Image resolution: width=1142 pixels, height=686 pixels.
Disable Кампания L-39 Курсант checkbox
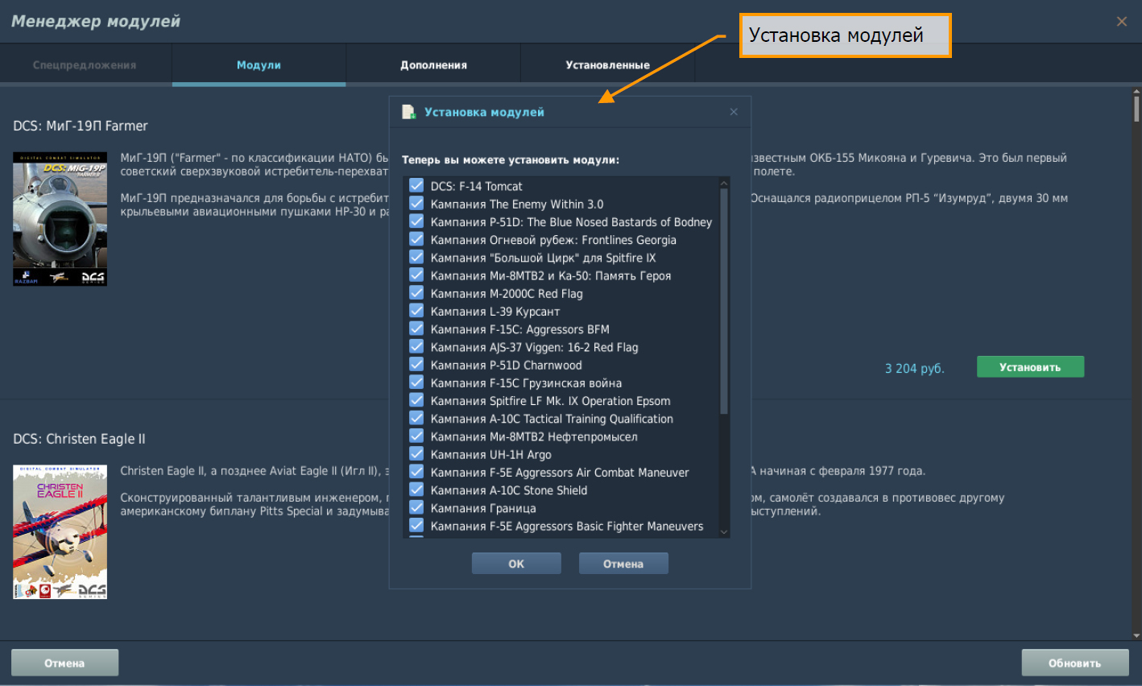[416, 311]
